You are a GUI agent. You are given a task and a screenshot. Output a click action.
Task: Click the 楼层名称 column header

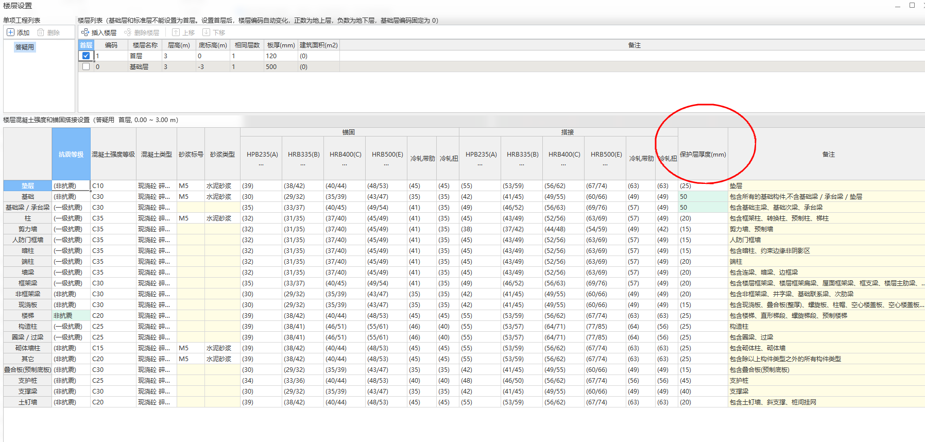coord(145,45)
